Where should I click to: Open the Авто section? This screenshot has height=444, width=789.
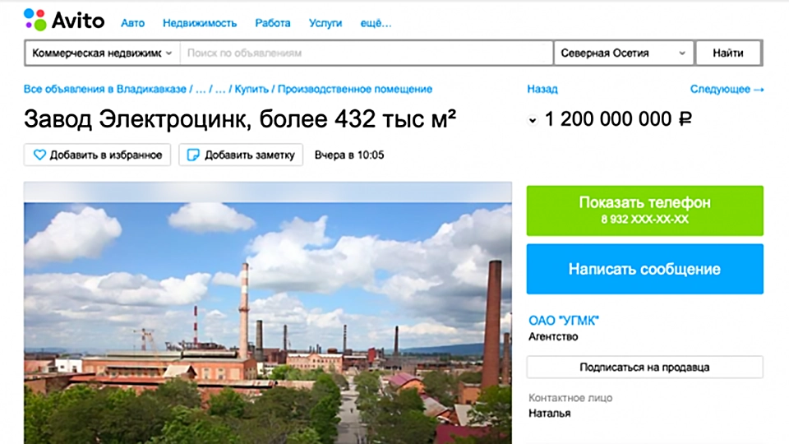pos(132,23)
